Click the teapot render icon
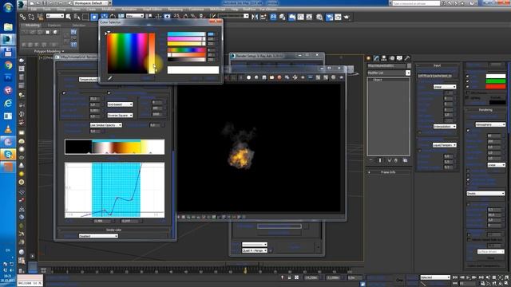Viewport: 511px width, 287px height. (347, 17)
